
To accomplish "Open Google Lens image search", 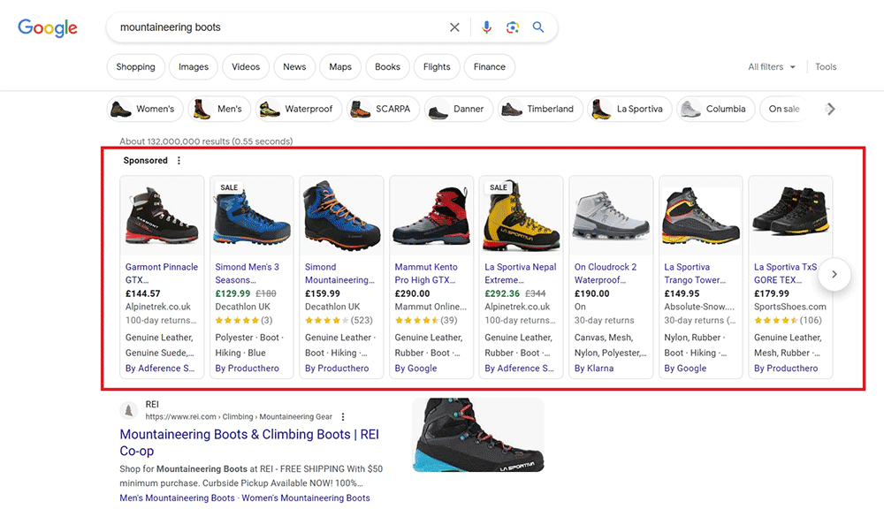I will click(512, 27).
